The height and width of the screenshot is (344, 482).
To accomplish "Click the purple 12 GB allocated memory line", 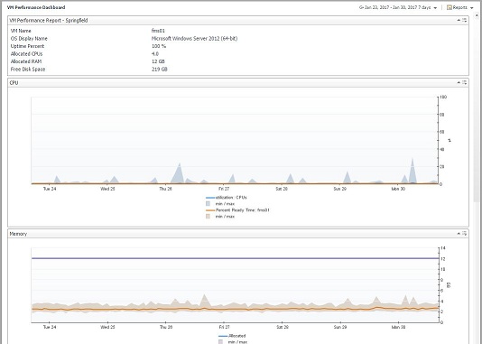I will coord(235,258).
